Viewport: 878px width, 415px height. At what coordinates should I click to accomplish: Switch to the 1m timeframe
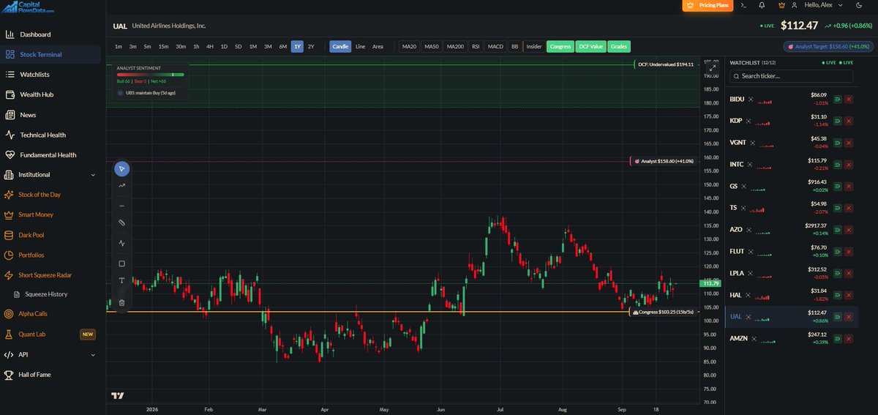coord(119,47)
